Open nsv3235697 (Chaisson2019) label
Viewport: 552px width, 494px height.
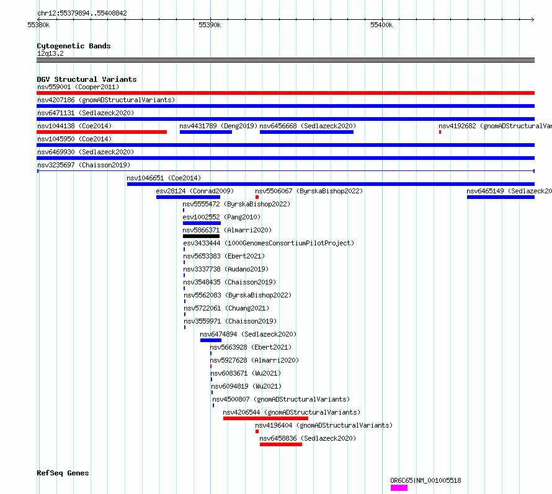click(84, 165)
